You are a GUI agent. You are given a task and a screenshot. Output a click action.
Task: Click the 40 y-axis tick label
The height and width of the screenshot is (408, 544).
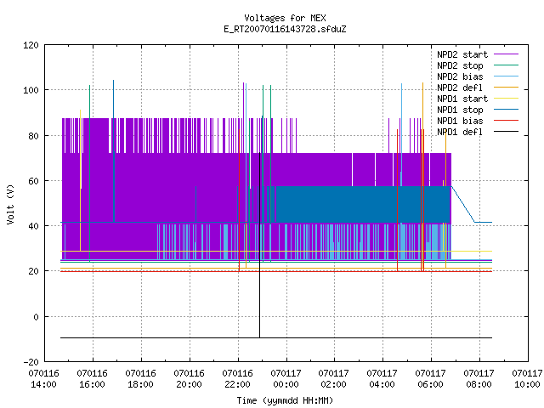(x=33, y=226)
